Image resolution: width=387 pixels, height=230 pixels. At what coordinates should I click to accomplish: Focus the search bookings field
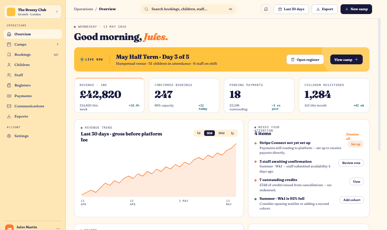(x=188, y=9)
